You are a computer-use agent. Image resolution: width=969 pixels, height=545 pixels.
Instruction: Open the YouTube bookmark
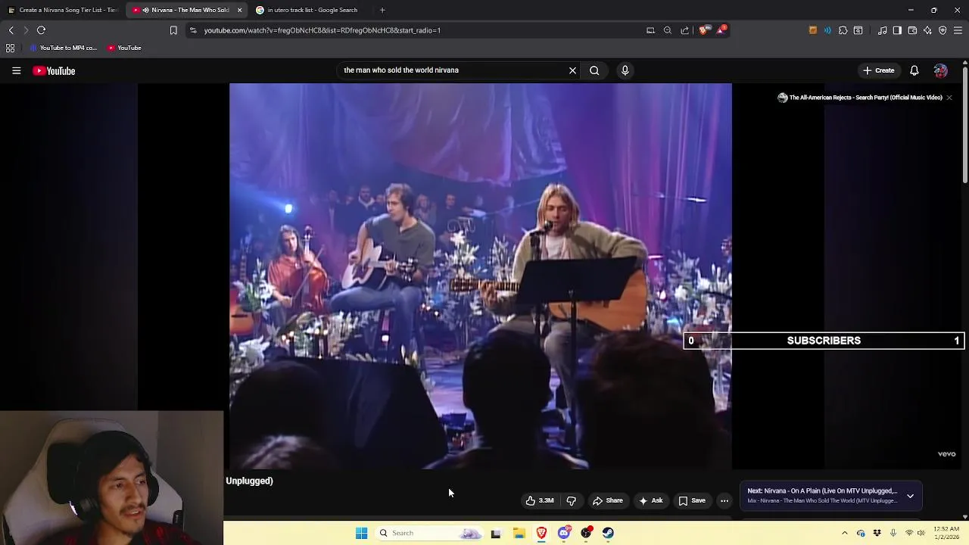tap(124, 48)
